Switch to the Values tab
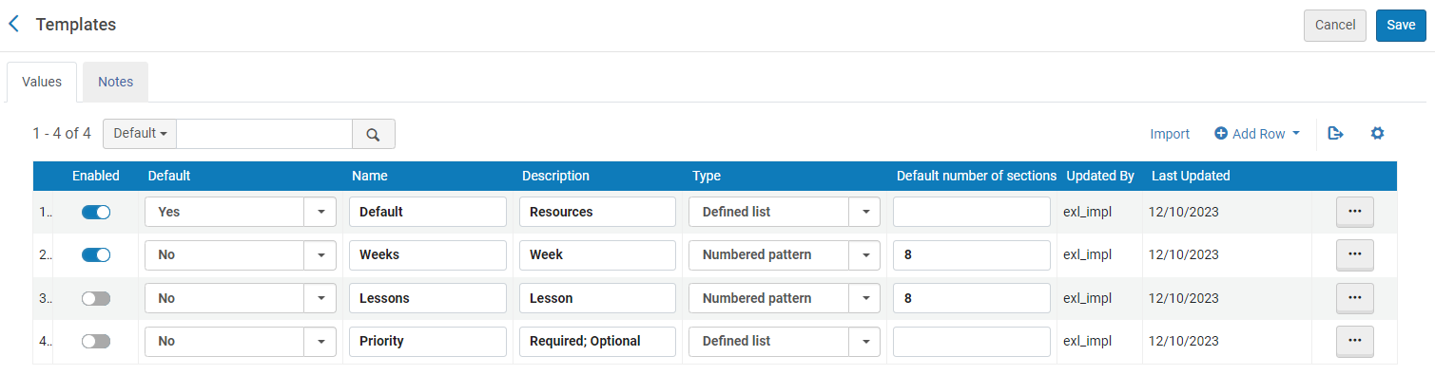The width and height of the screenshot is (1435, 375). (42, 82)
